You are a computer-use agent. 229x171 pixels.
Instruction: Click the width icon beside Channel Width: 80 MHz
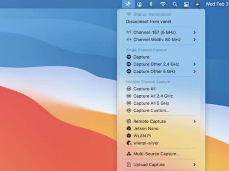129,39
